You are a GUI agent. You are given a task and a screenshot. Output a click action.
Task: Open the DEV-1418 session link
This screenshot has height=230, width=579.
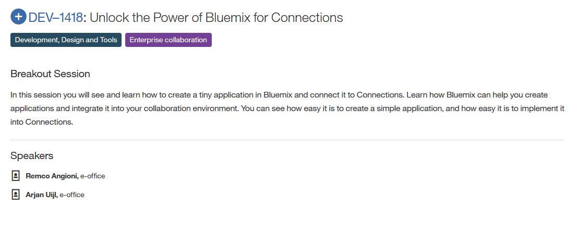pyautogui.click(x=55, y=17)
